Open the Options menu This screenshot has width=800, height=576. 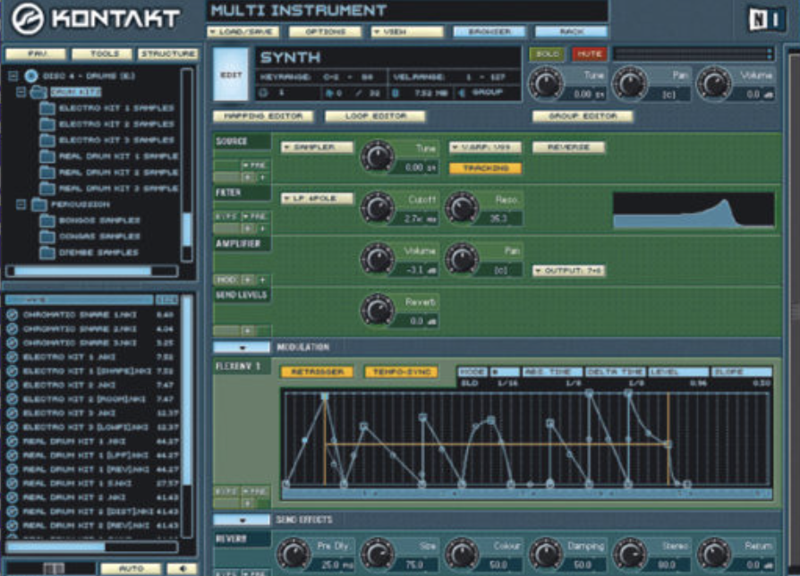tap(326, 31)
